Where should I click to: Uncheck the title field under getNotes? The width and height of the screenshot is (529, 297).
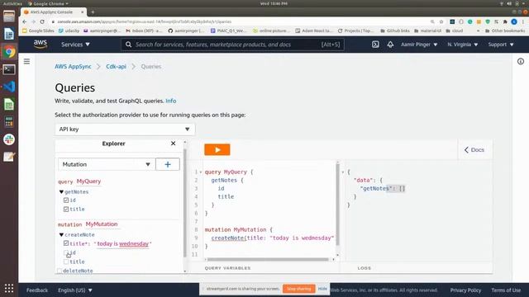[66, 209]
